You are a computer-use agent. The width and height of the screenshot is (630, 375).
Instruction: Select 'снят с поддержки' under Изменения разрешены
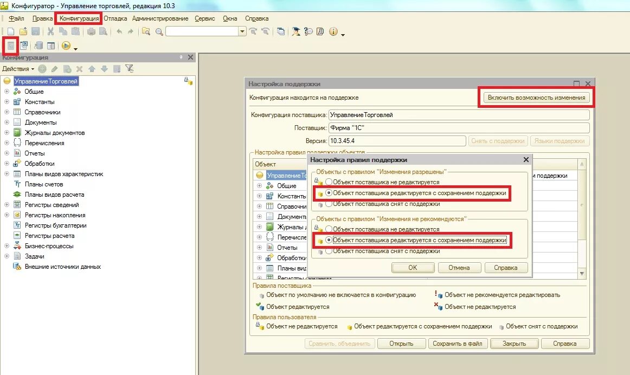click(x=329, y=204)
